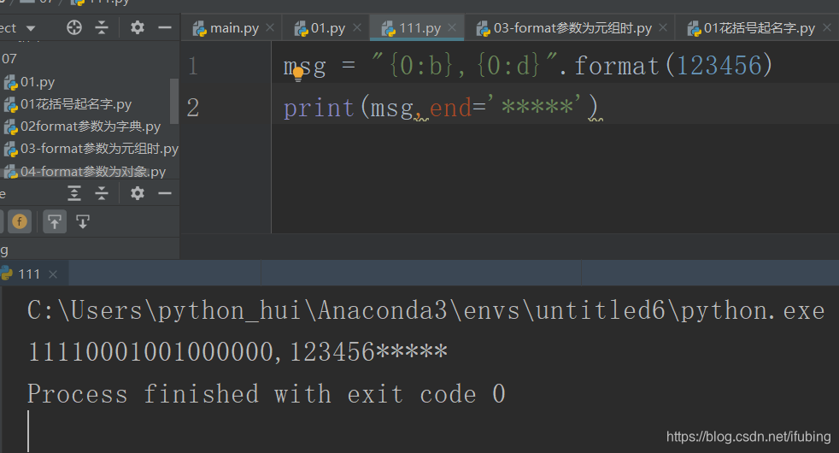
Task: Select 03-format参数为元组时.py in project tree
Action: (99, 149)
